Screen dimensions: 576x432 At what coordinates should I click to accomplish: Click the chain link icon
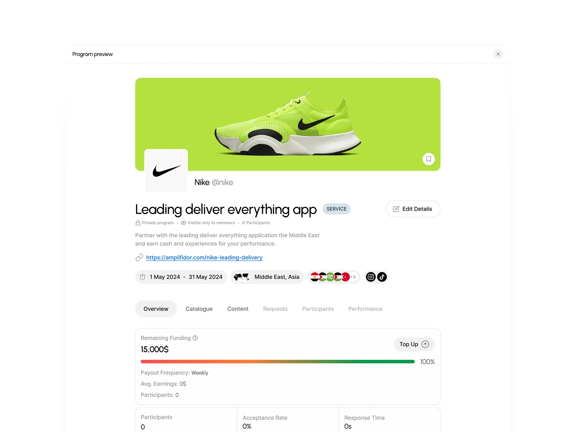[x=139, y=258]
